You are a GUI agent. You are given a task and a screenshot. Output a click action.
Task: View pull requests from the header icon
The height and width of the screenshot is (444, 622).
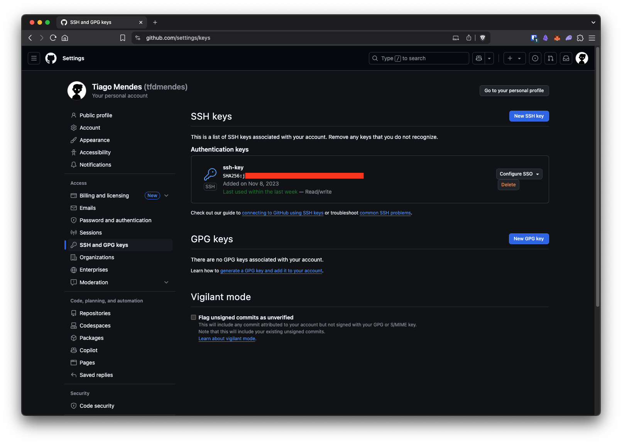(x=551, y=58)
